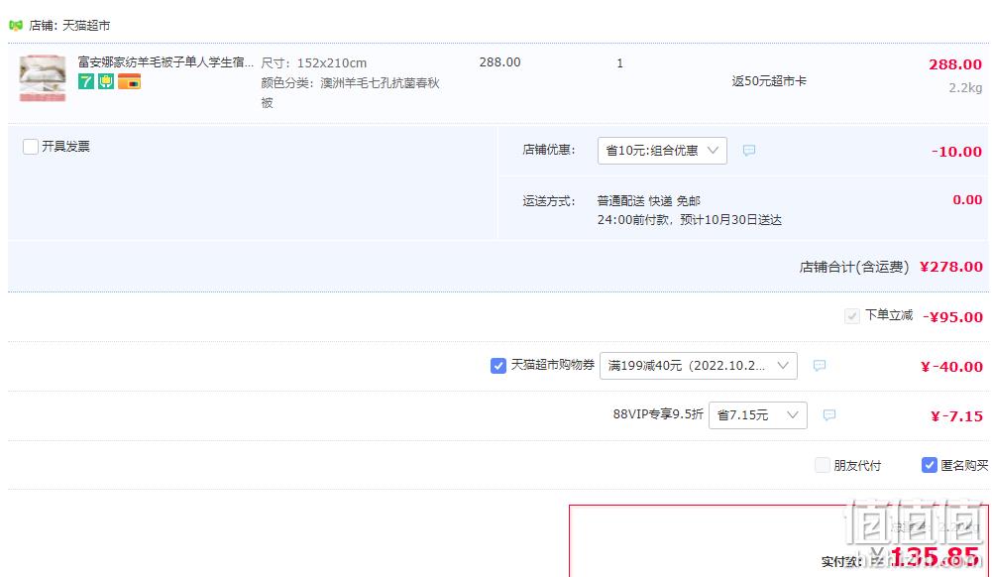Click the green 7-day return badge icon

(x=86, y=81)
